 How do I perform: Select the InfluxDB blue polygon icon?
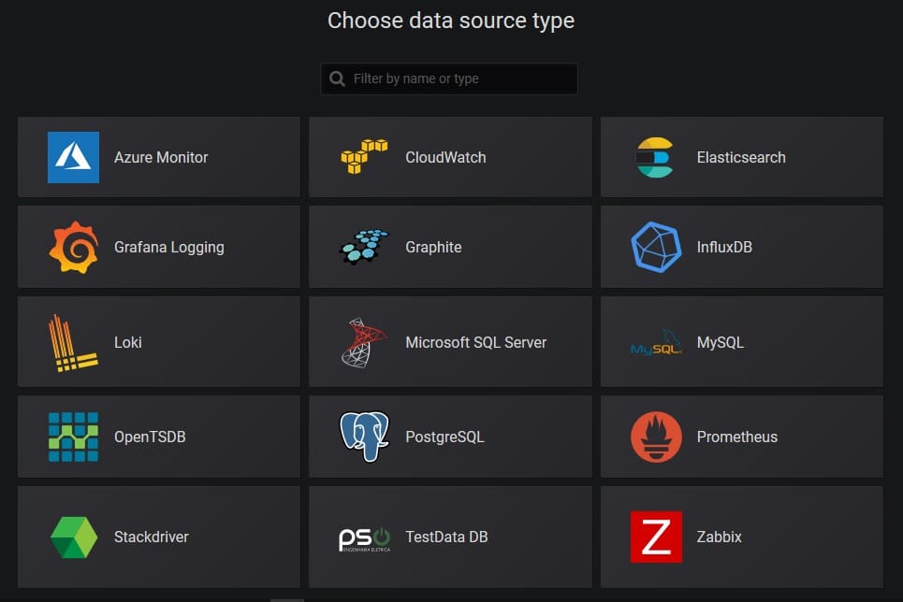pyautogui.click(x=656, y=247)
